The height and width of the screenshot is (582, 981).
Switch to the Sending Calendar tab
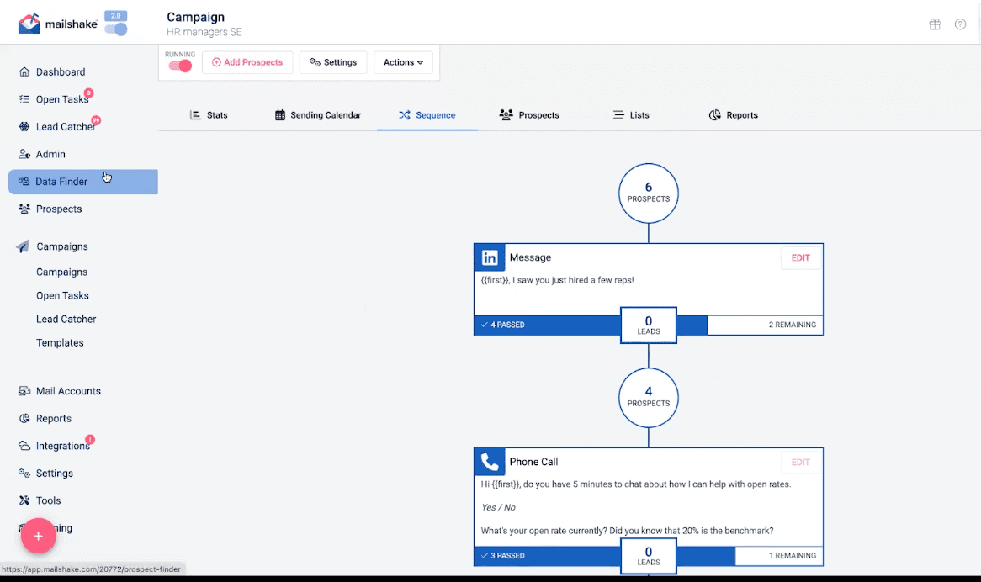(x=318, y=114)
